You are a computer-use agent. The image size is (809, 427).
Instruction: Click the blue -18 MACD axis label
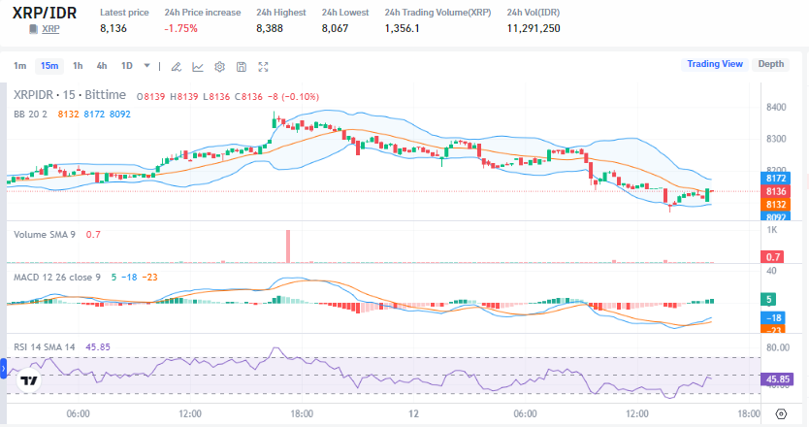[x=773, y=318]
